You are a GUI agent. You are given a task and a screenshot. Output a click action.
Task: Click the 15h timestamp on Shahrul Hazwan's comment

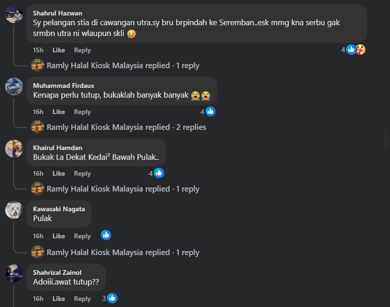click(x=38, y=50)
